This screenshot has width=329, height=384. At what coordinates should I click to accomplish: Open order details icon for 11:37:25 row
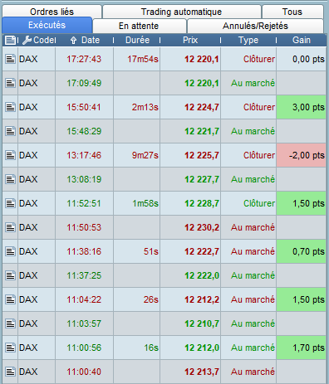tap(10, 275)
